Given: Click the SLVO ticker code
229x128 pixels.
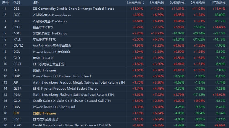Looking at the screenshot, I should [x=17, y=126].
